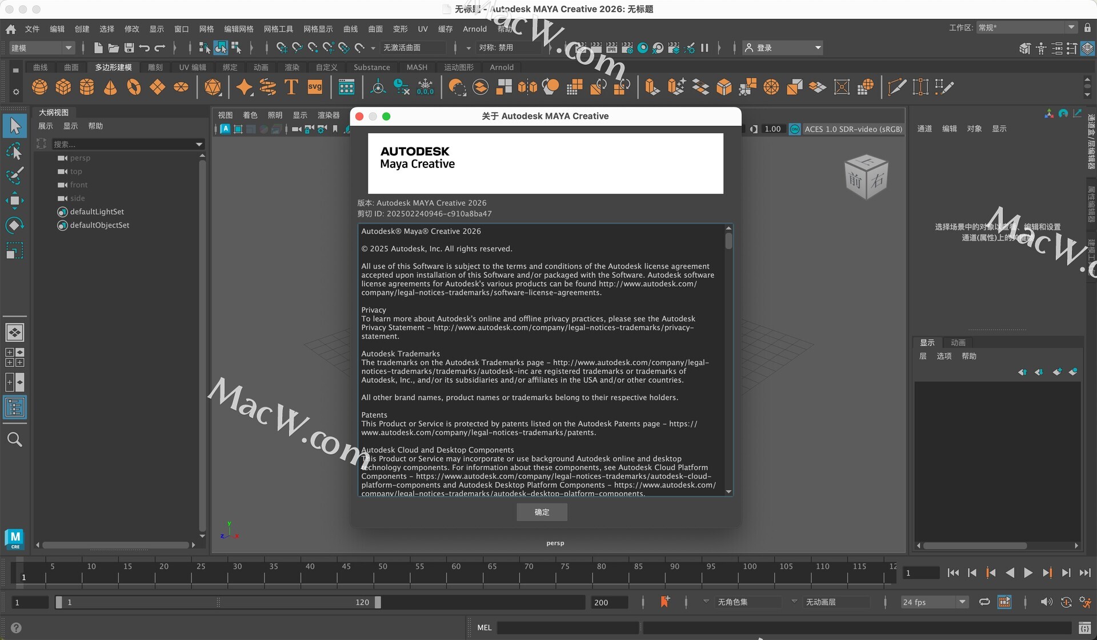This screenshot has height=640, width=1097.
Task: Create a polygon cylinder from shelf
Action: pos(87,87)
